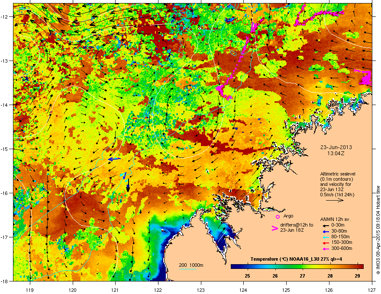Screen dimensions: 381x294
Task: Click the 'ANMN 12h av.' legend heading
Action: [x=336, y=219]
